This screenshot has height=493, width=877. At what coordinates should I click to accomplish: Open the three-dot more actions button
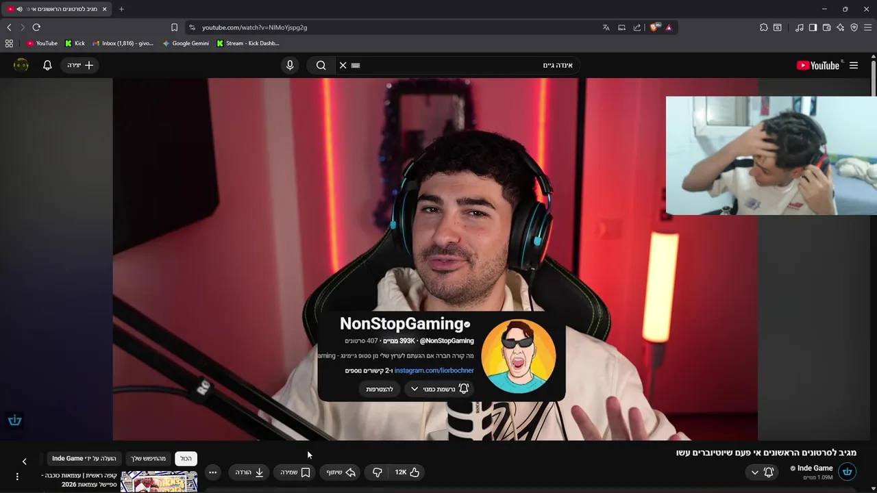pos(212,472)
